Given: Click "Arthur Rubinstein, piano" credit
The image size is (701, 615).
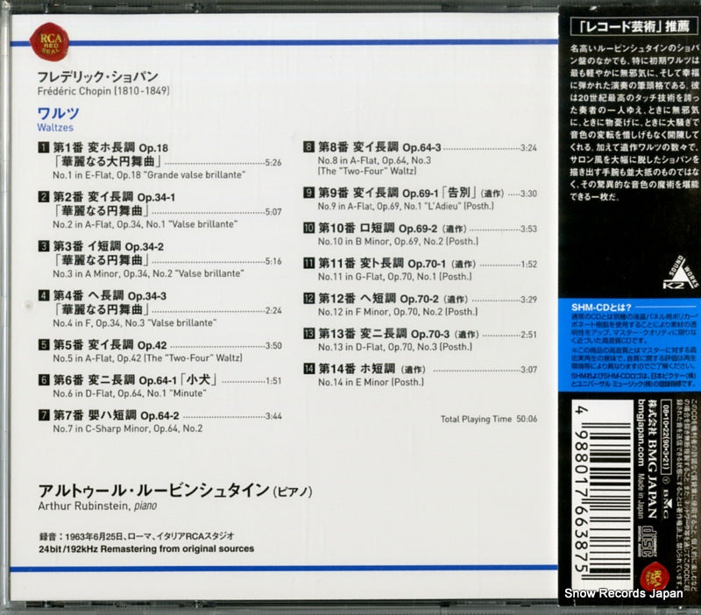Looking at the screenshot, I should pos(97,506).
